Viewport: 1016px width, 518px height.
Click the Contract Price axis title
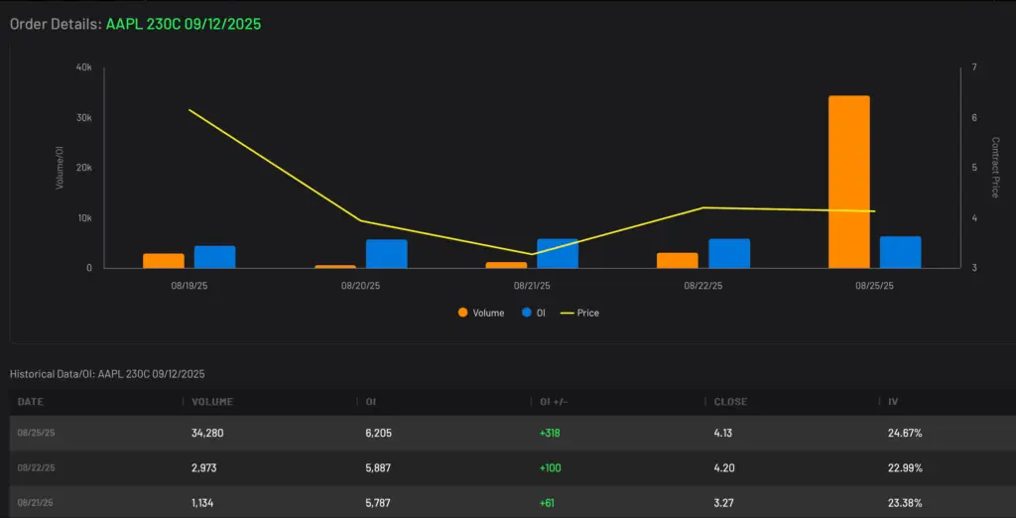point(994,168)
